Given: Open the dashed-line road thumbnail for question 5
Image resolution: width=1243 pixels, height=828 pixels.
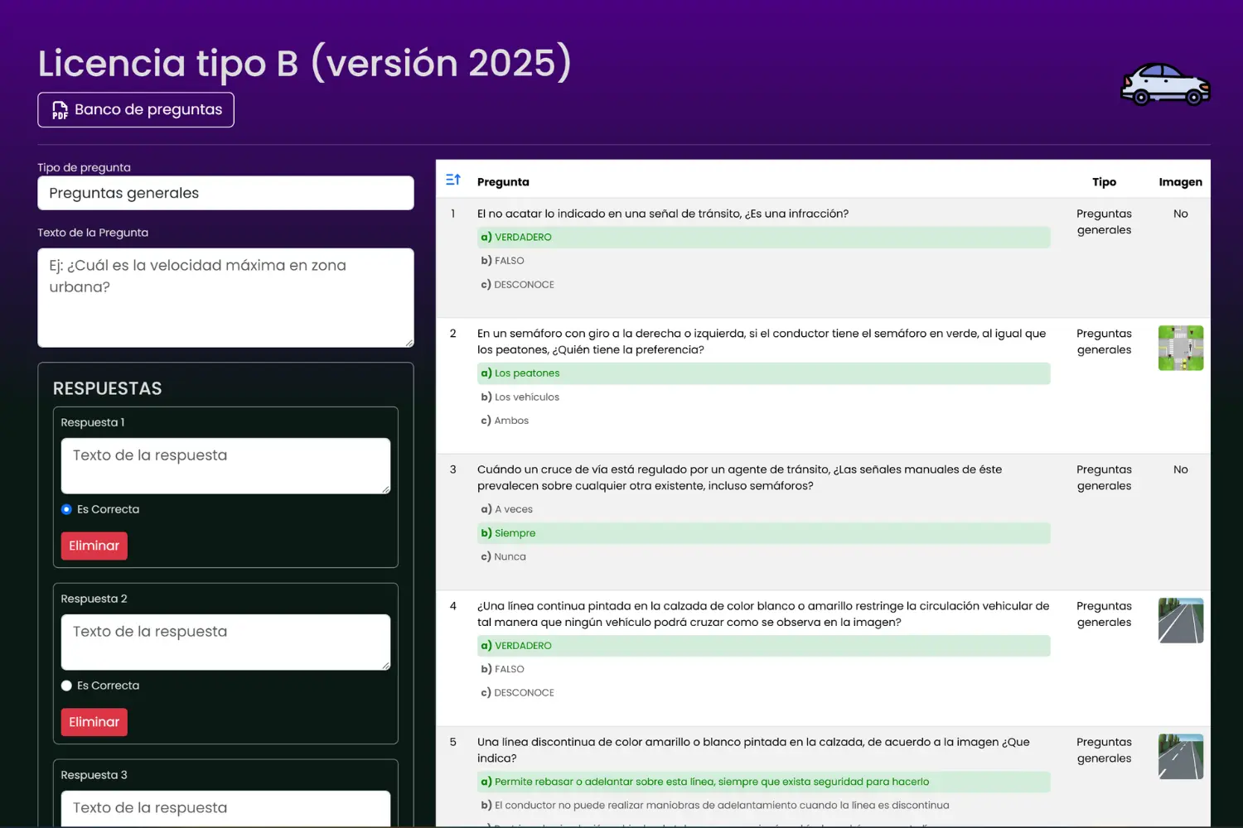Looking at the screenshot, I should pos(1180,757).
